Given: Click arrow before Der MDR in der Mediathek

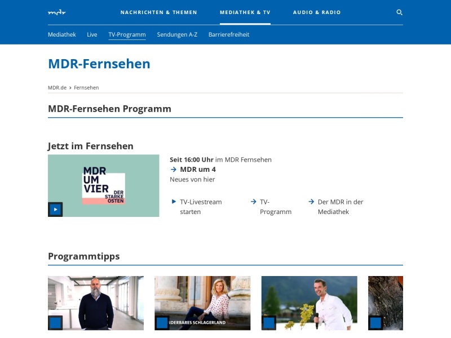Looking at the screenshot, I should pyautogui.click(x=311, y=202).
